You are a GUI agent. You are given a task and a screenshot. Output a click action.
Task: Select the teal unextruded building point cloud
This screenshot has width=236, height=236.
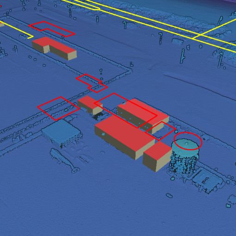(x=62, y=133)
